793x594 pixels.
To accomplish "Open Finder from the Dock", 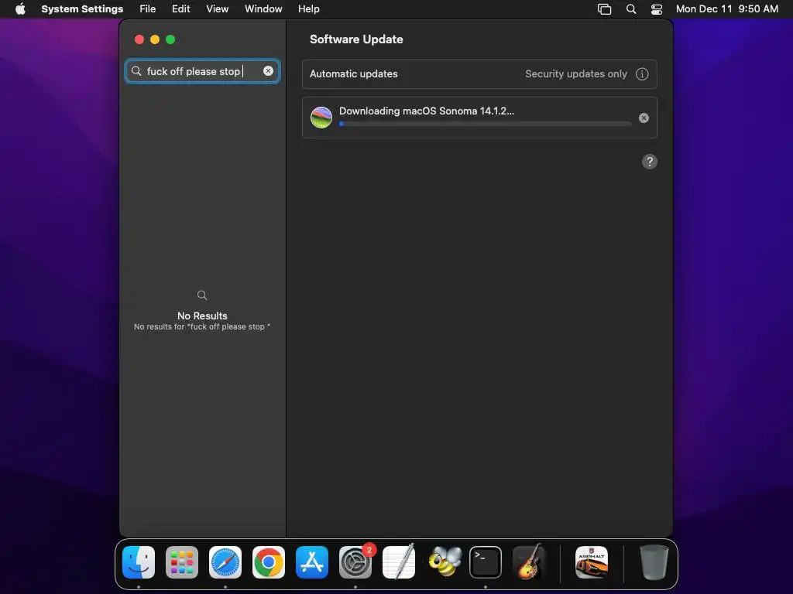I will point(139,562).
